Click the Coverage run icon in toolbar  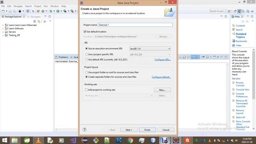pyautogui.click(x=65, y=11)
